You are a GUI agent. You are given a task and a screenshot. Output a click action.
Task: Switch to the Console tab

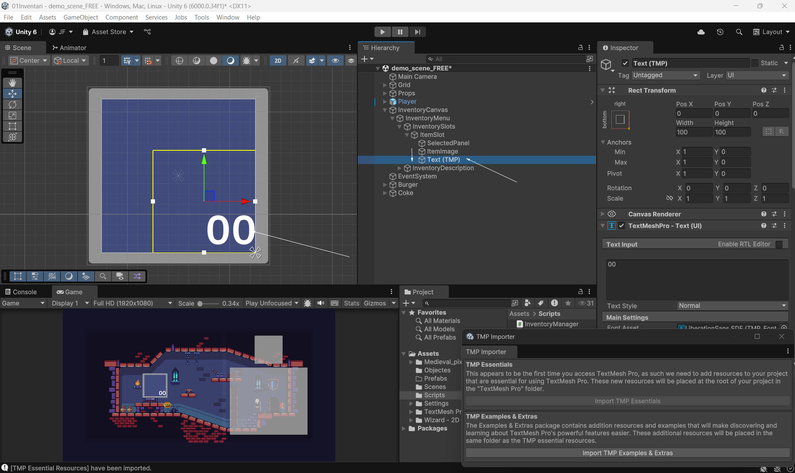(x=21, y=292)
